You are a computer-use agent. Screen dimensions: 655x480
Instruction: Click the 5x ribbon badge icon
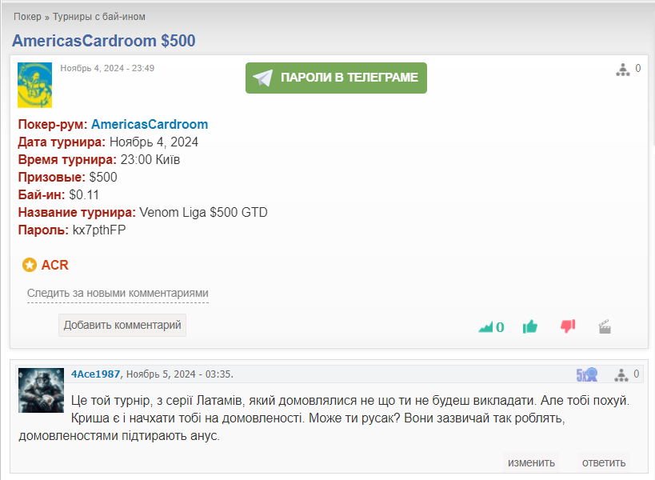click(587, 374)
